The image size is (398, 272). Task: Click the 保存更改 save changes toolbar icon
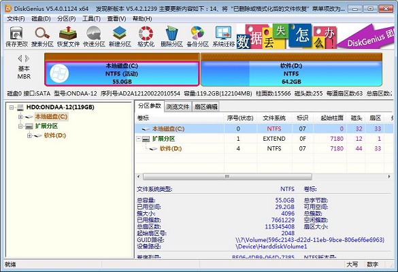coord(16,37)
